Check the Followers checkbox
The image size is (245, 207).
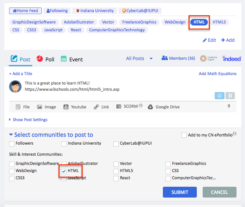[12, 144]
